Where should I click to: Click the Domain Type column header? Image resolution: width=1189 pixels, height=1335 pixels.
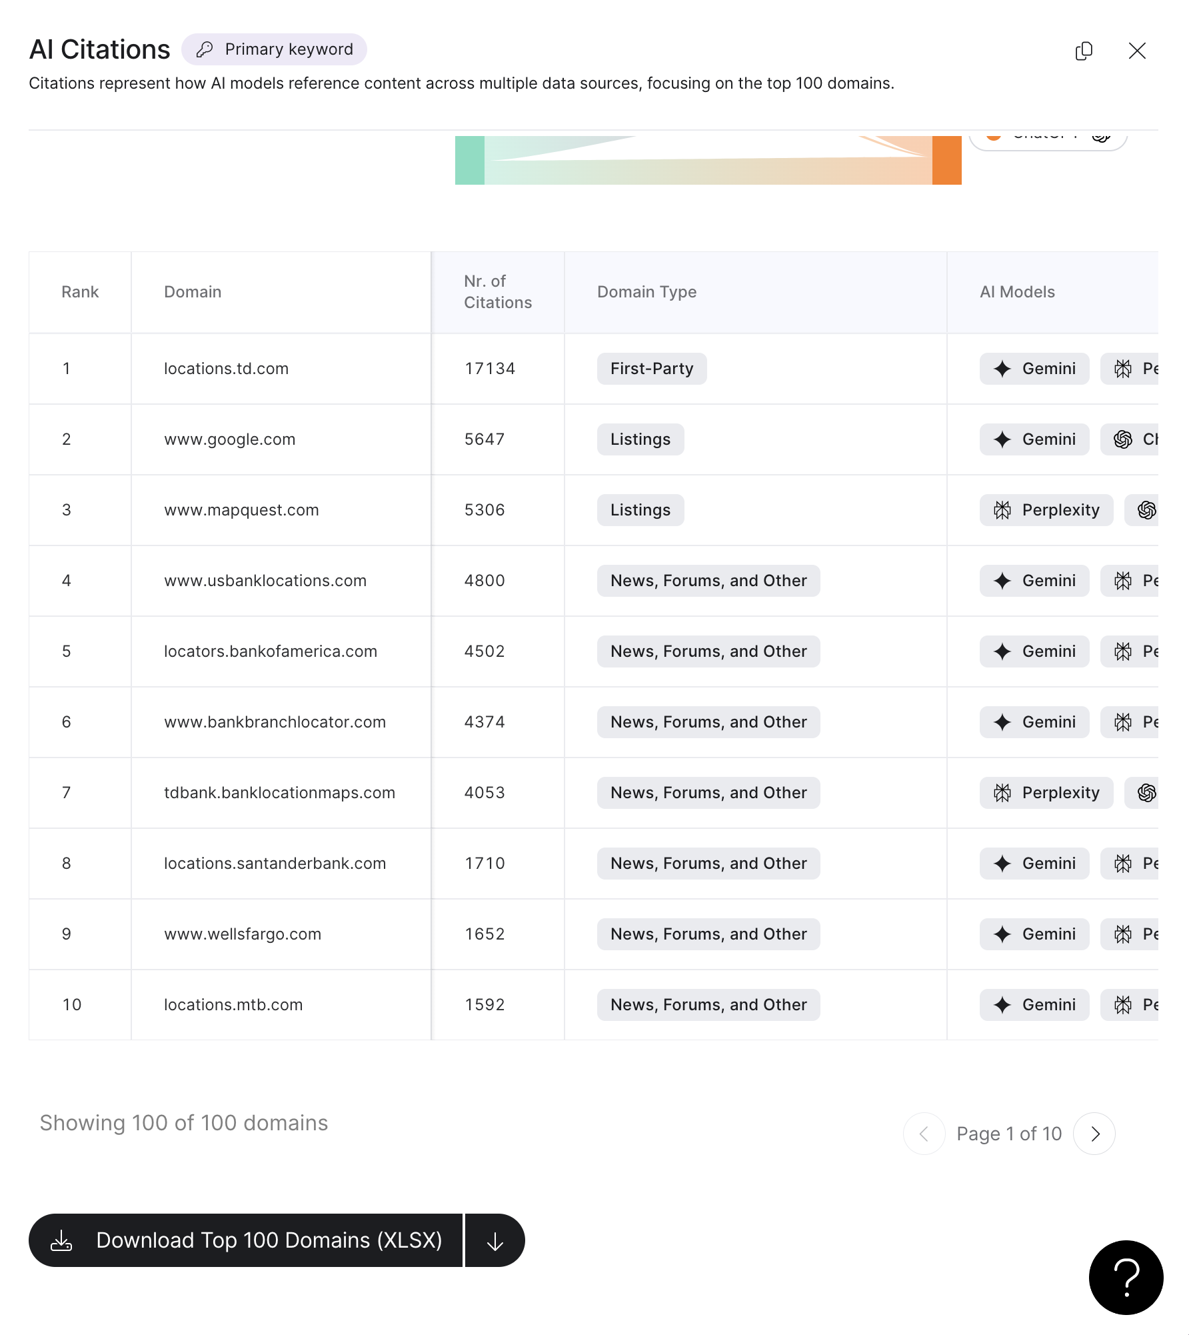[646, 292]
